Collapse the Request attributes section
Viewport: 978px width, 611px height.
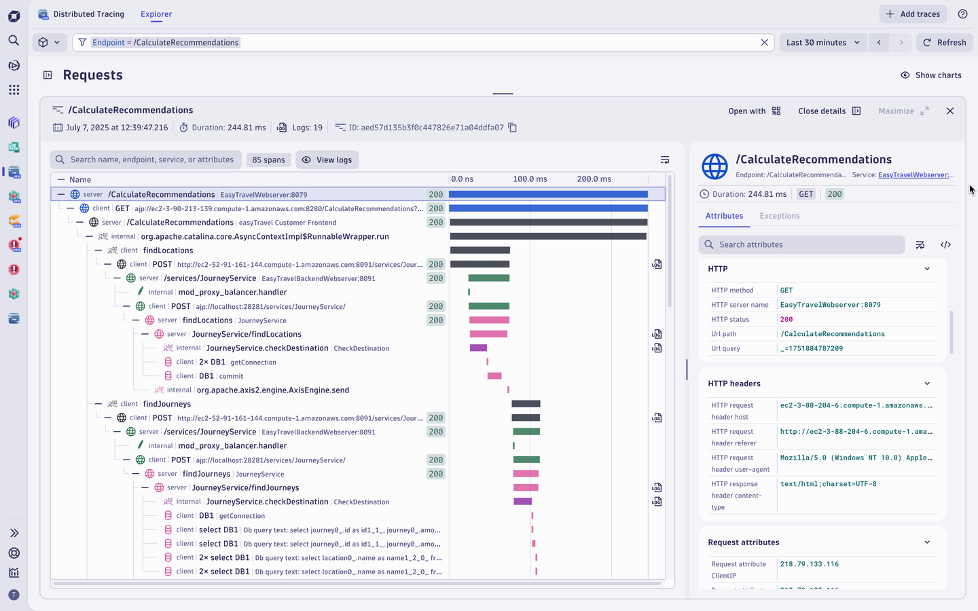[x=927, y=542]
